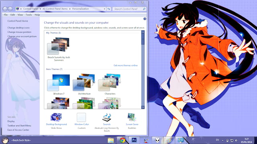
Task: Click the Personalization window taskbar button
Action: (181, 140)
